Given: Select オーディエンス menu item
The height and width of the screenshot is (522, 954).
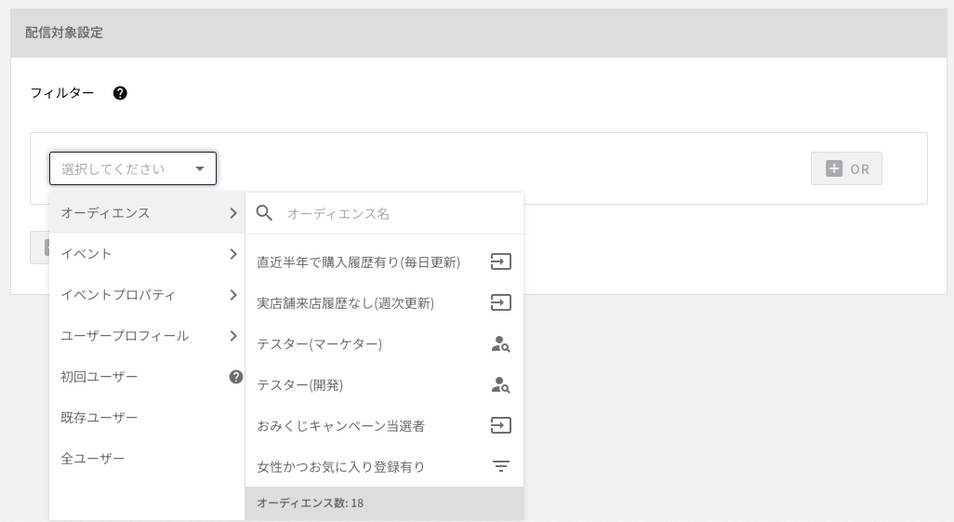Looking at the screenshot, I should [x=147, y=213].
